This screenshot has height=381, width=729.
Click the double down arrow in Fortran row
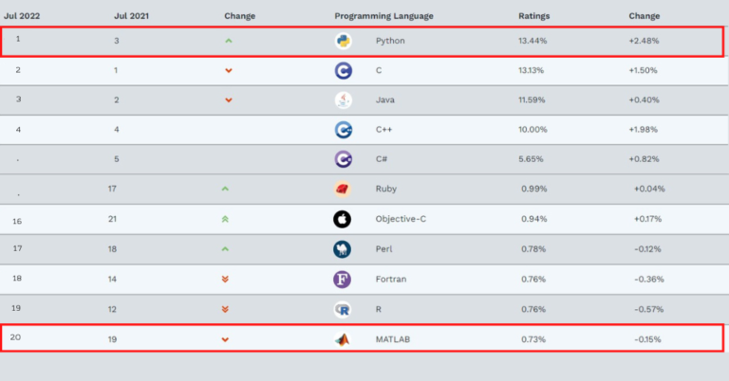(x=225, y=279)
